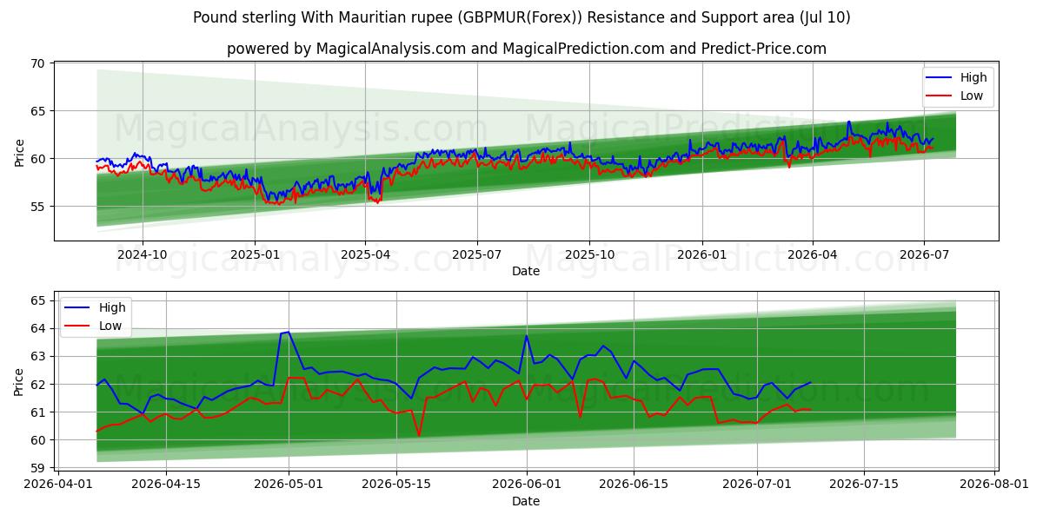Image resolution: width=1043 pixels, height=521 pixels.
Task: Click the 2025-07 tick label
Action: point(476,255)
